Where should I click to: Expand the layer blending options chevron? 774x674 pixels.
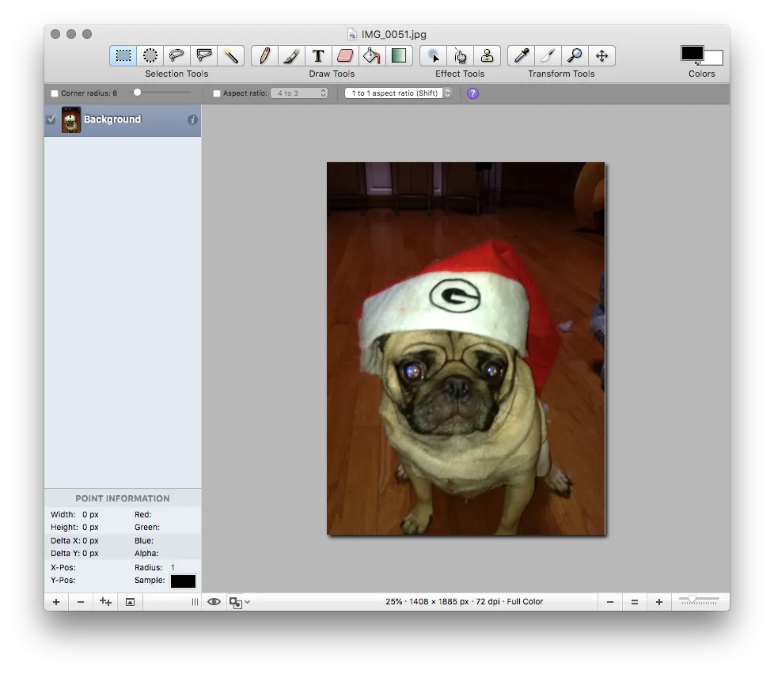245,602
